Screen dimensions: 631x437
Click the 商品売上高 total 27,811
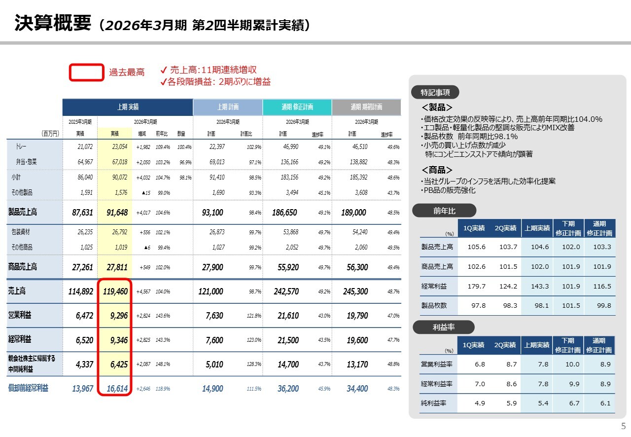coord(117,266)
